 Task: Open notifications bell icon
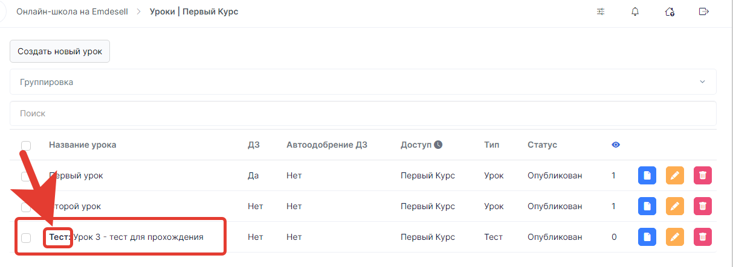[635, 11]
